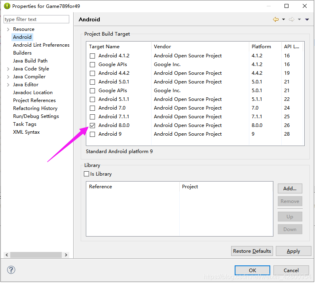
Task: Uncheck the Android 8.0.0 target
Action: (93, 125)
